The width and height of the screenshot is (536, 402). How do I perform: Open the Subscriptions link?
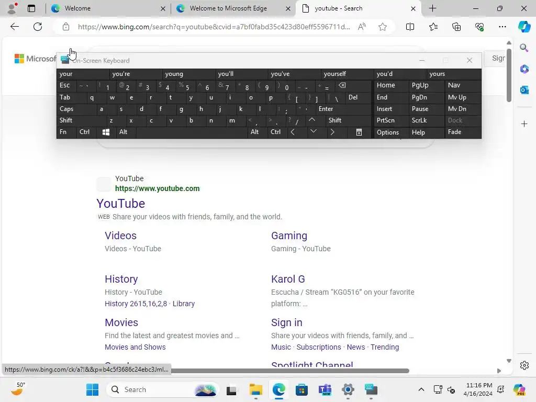[319, 347]
